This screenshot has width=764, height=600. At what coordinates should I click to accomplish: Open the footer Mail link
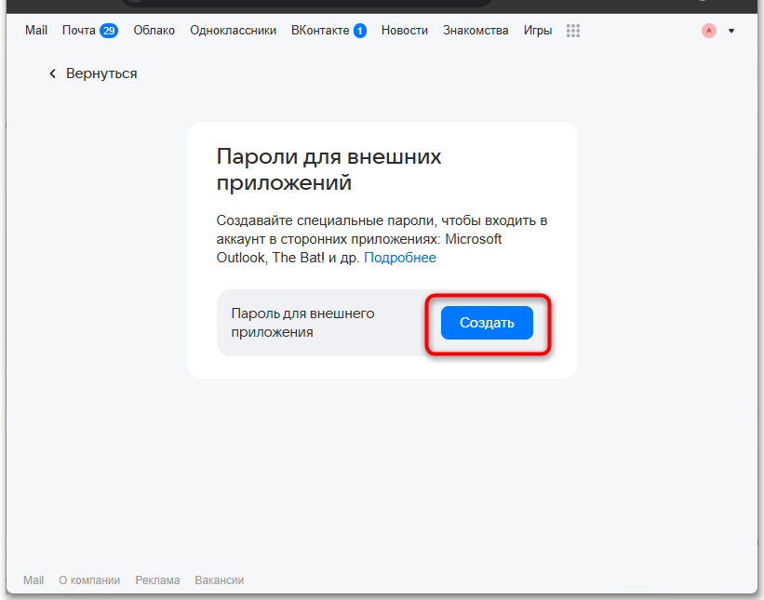34,580
